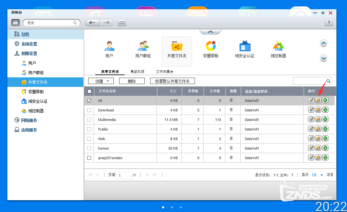Check the Web folder checkbox
Viewport: 347px width, 212px height.
[x=89, y=138]
